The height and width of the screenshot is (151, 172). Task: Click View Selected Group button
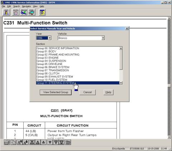(56, 92)
